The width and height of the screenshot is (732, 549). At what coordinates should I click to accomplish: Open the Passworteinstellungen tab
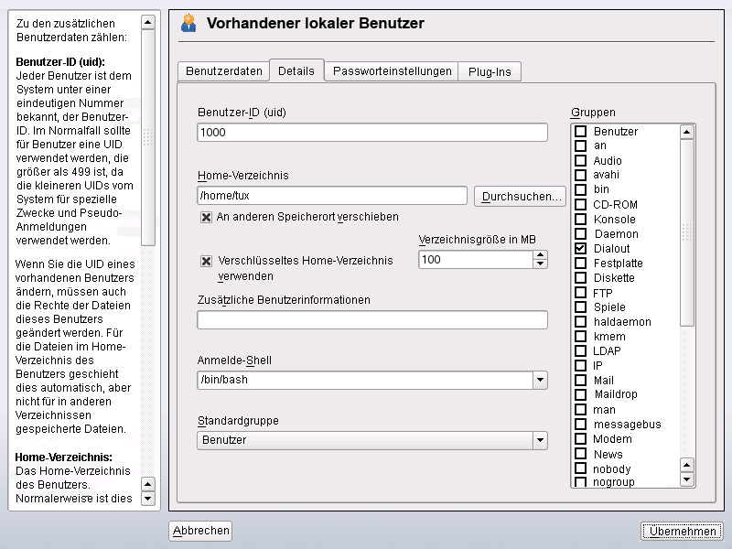pos(393,71)
